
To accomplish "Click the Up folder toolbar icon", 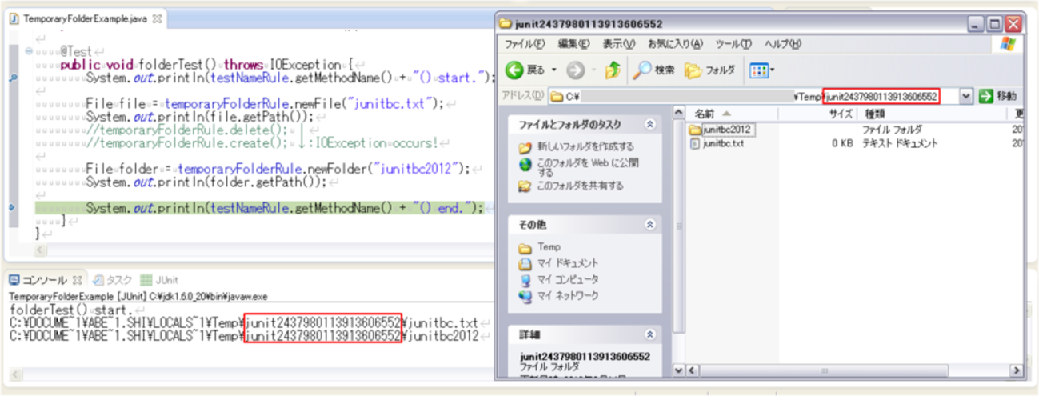I will tap(613, 70).
